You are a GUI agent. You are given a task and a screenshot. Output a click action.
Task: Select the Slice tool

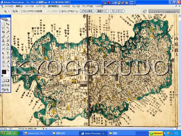click(x=8, y=32)
